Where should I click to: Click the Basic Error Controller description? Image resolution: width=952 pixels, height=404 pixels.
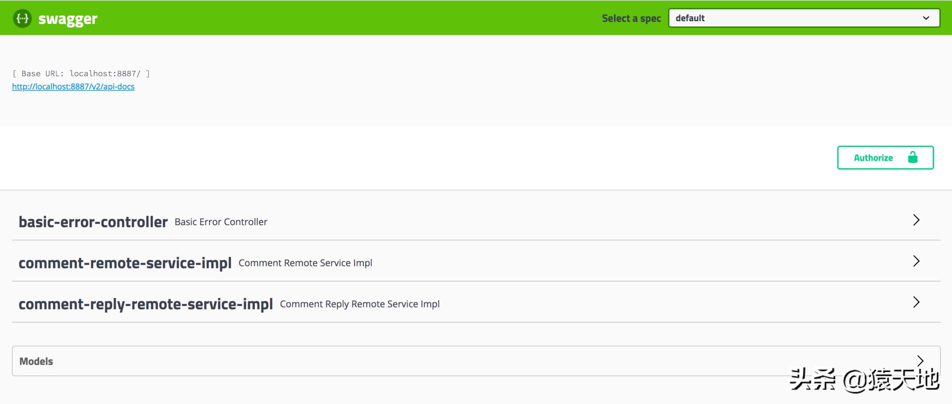(221, 222)
